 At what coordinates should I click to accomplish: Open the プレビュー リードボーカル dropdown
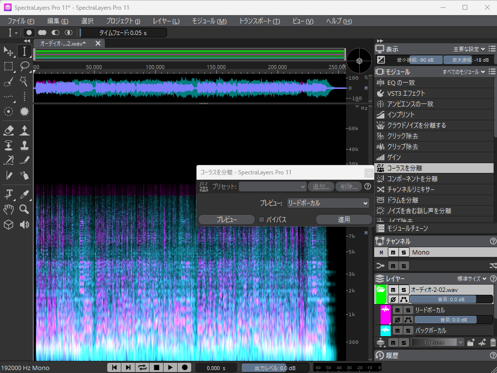tap(328, 203)
